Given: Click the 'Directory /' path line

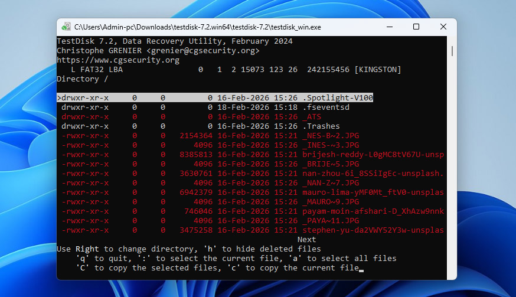Looking at the screenshot, I should click(82, 79).
